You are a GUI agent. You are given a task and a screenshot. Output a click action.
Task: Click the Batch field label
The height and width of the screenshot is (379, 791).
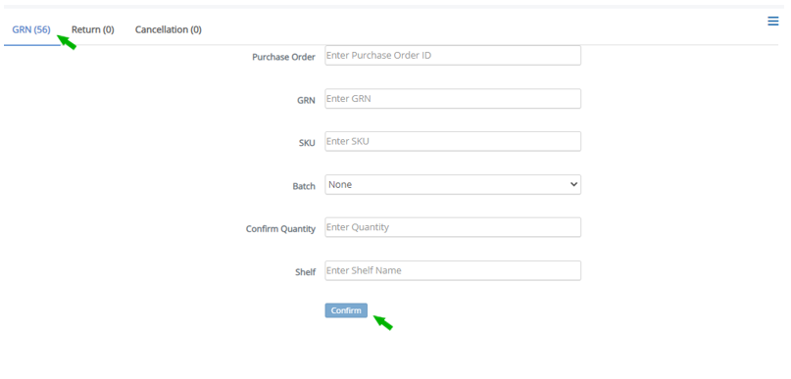[304, 186]
